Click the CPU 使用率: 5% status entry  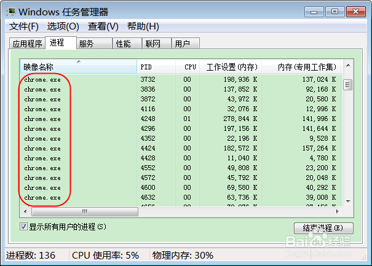point(105,256)
